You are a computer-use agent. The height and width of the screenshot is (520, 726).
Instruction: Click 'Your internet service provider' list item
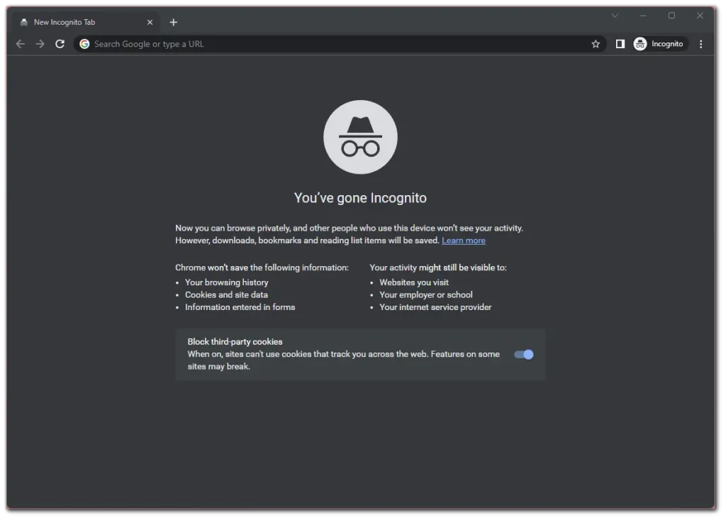click(435, 307)
